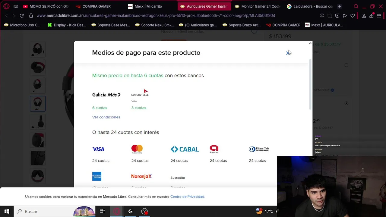Switch to Monitor Gamer 24 tab
The image size is (386, 217).
[x=258, y=6]
